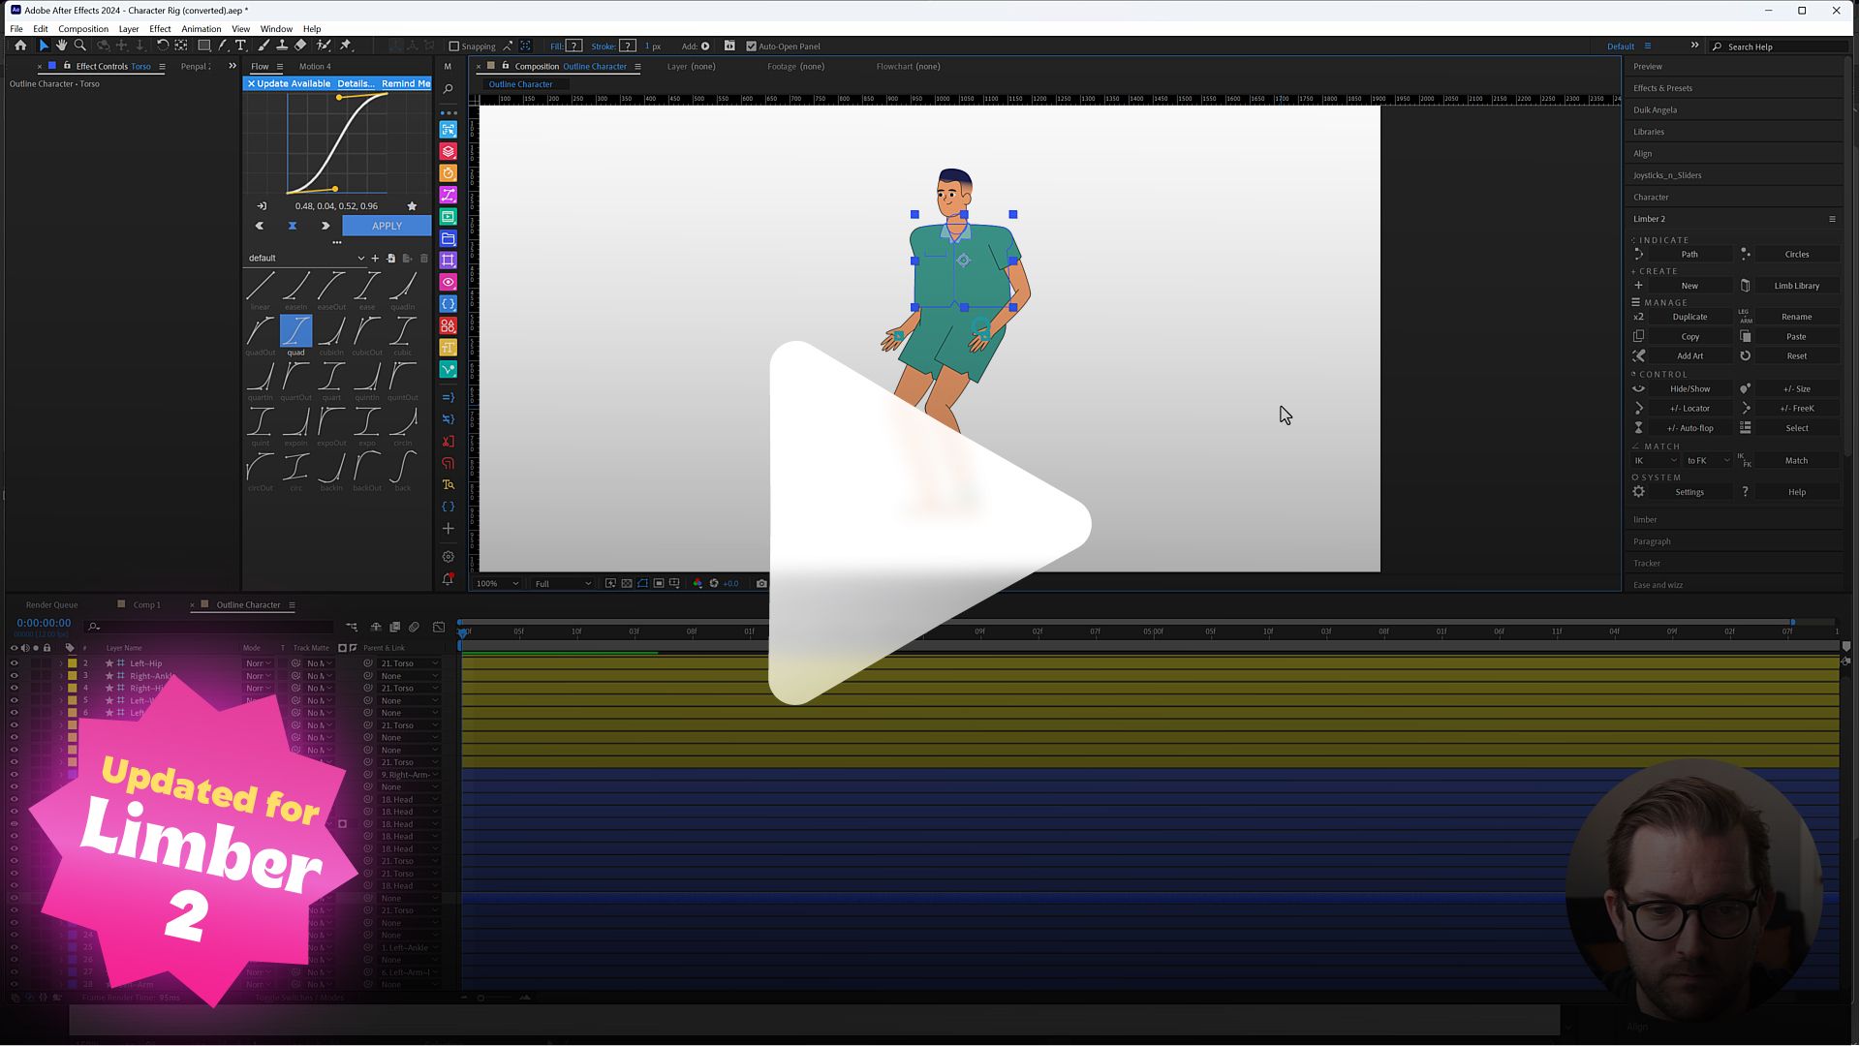Select the Puppet Pin tool
This screenshot has width=1860, height=1046.
(x=346, y=46)
